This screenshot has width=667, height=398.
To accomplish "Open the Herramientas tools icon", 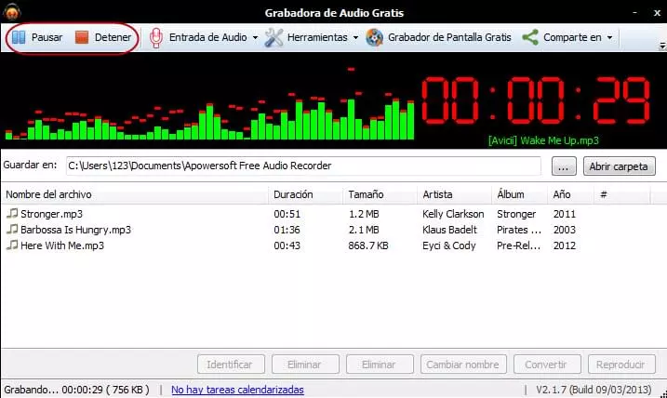I will pos(273,38).
